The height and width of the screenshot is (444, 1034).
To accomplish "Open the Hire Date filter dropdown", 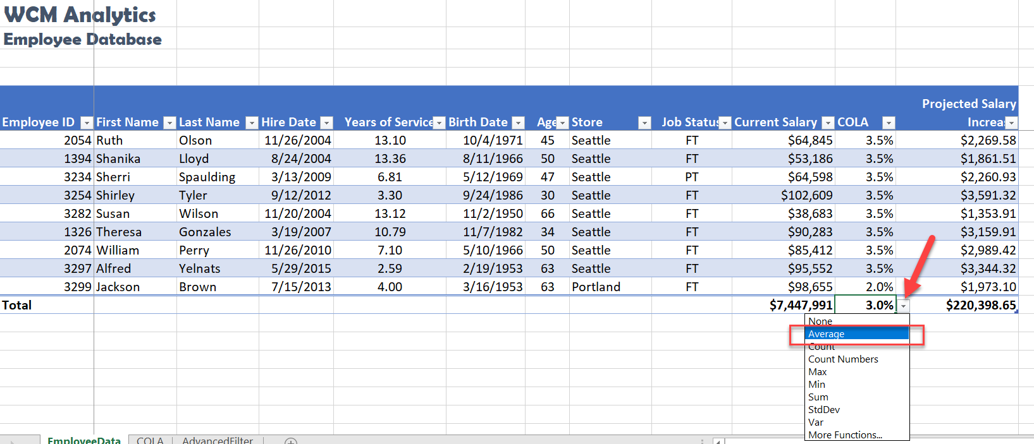I will pos(326,123).
